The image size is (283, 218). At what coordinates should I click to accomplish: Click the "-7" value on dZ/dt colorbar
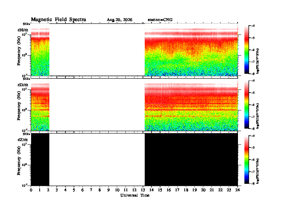(x=253, y=172)
